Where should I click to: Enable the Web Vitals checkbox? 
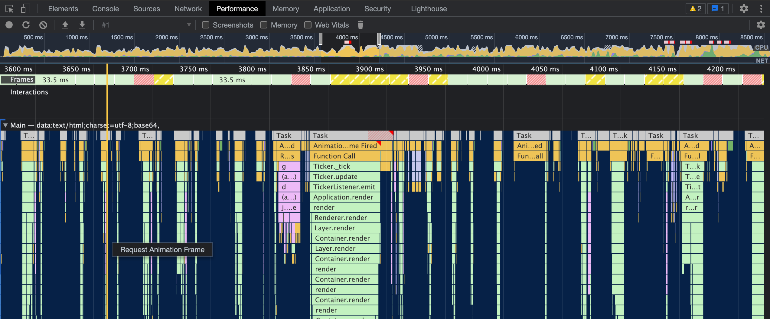coord(308,25)
